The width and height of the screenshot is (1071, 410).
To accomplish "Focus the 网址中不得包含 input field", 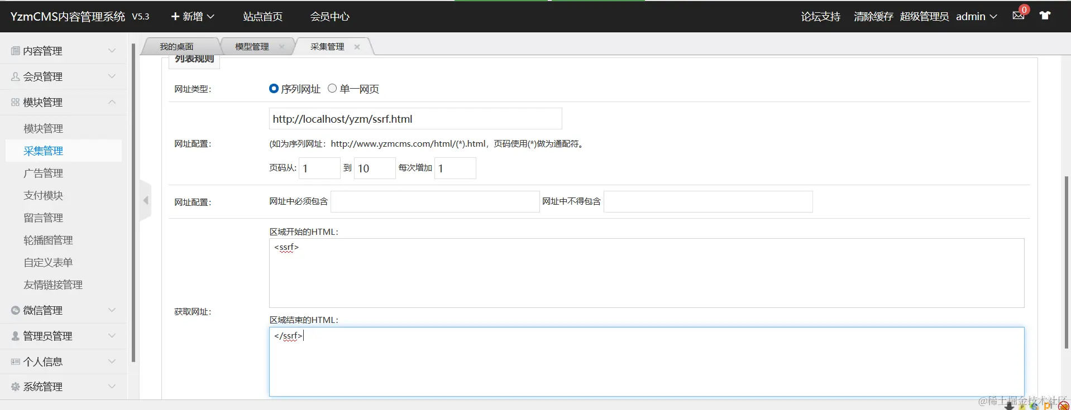I will click(x=708, y=201).
